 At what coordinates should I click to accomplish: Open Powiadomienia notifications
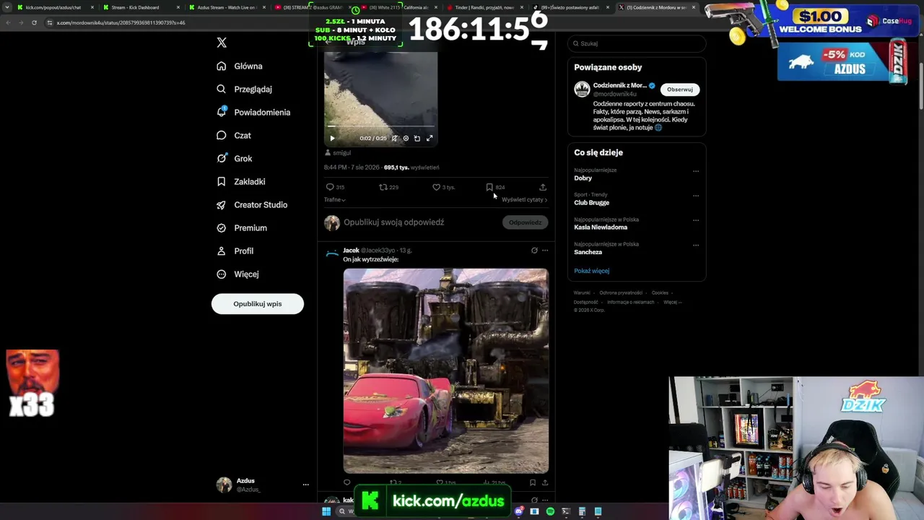[253, 112]
